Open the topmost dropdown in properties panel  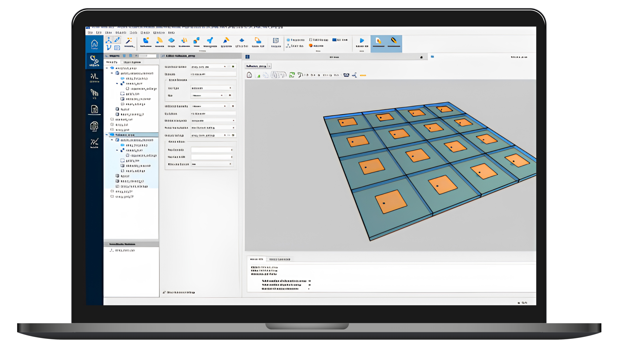click(213, 67)
